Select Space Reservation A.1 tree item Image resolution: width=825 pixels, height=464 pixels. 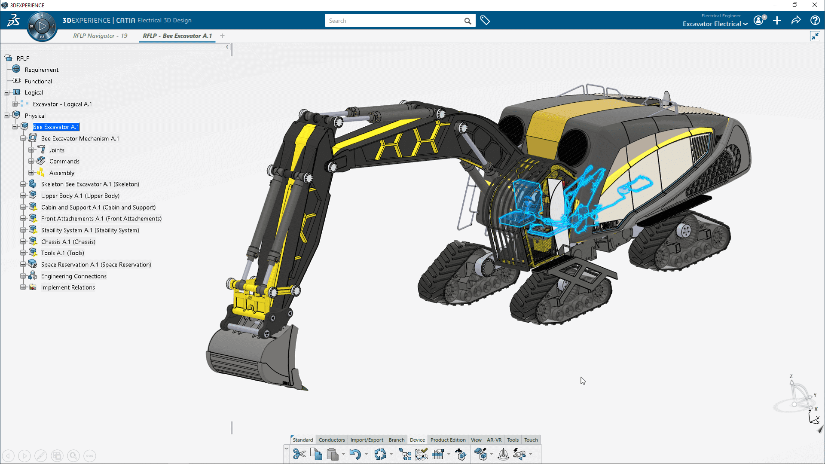[x=96, y=264]
